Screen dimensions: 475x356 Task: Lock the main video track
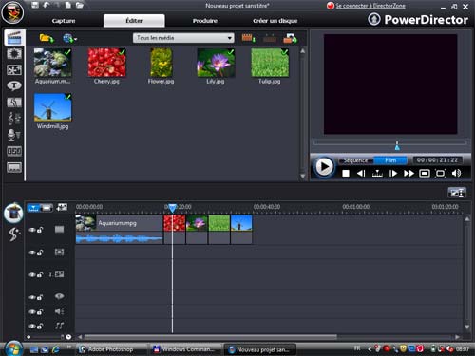(40, 230)
